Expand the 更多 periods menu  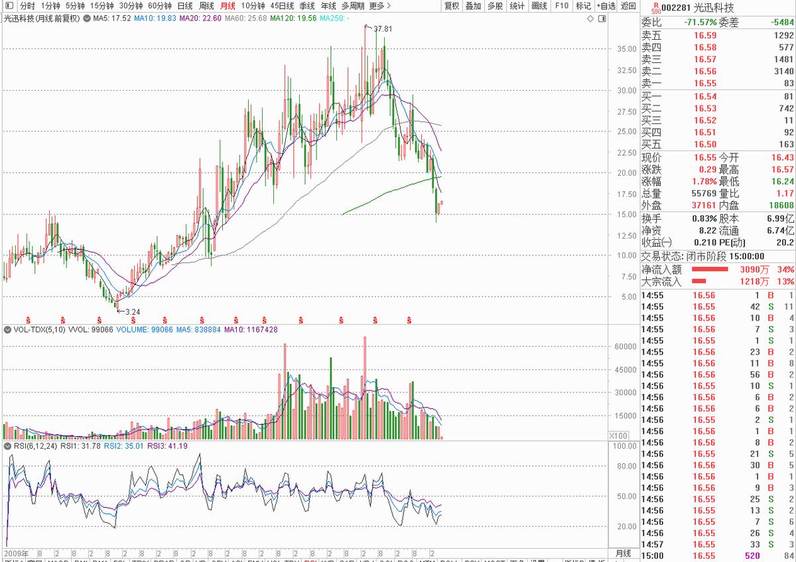point(380,6)
